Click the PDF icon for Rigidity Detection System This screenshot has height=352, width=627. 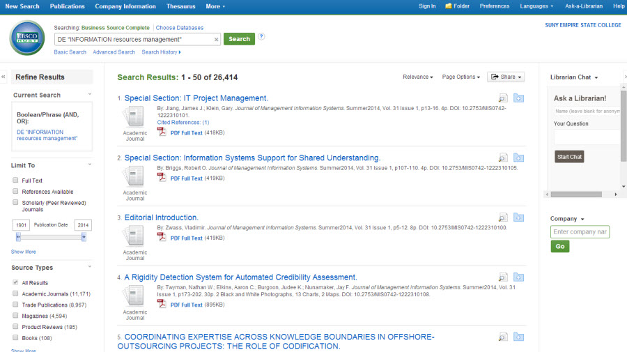[x=162, y=304]
